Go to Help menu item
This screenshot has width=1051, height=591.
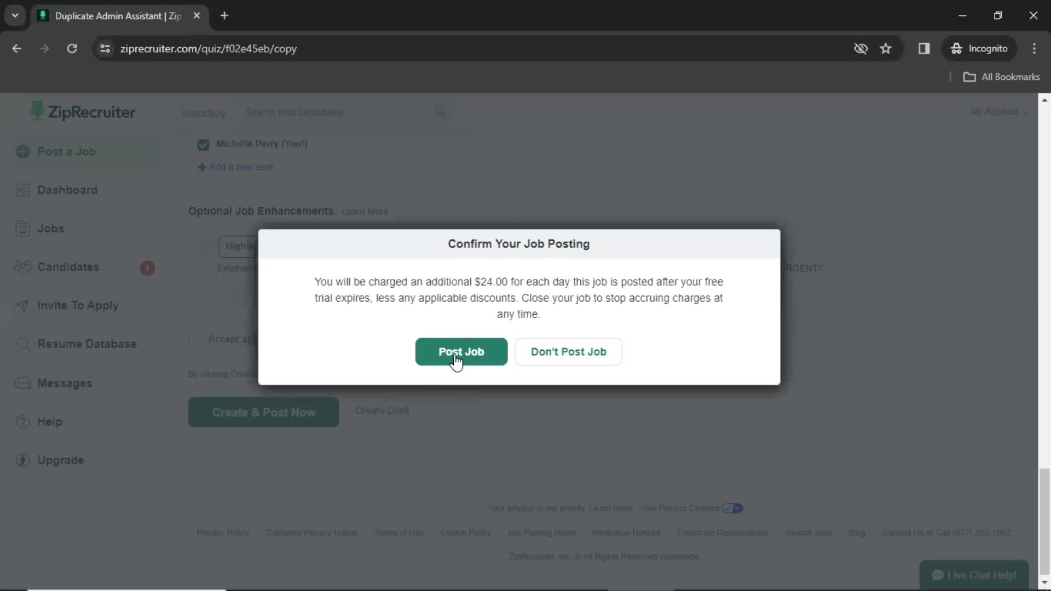(49, 421)
